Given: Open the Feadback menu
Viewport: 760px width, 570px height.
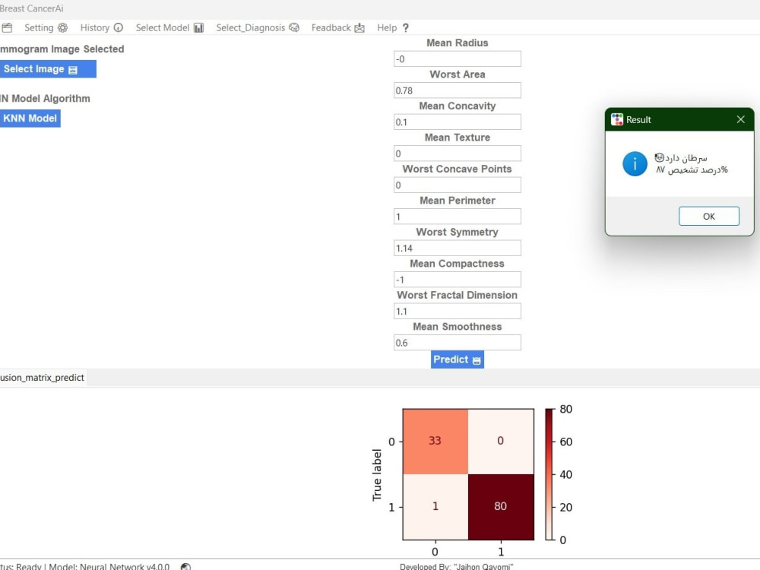Looking at the screenshot, I should click(338, 27).
